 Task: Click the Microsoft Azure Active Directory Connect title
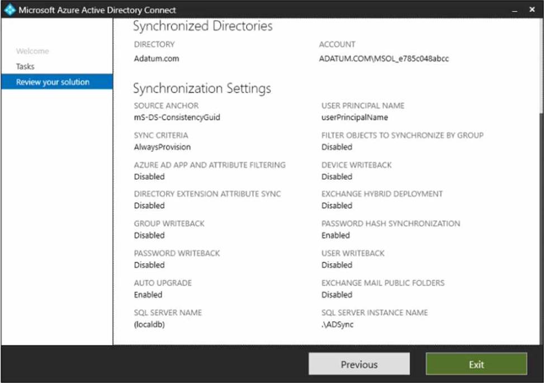tap(97, 10)
